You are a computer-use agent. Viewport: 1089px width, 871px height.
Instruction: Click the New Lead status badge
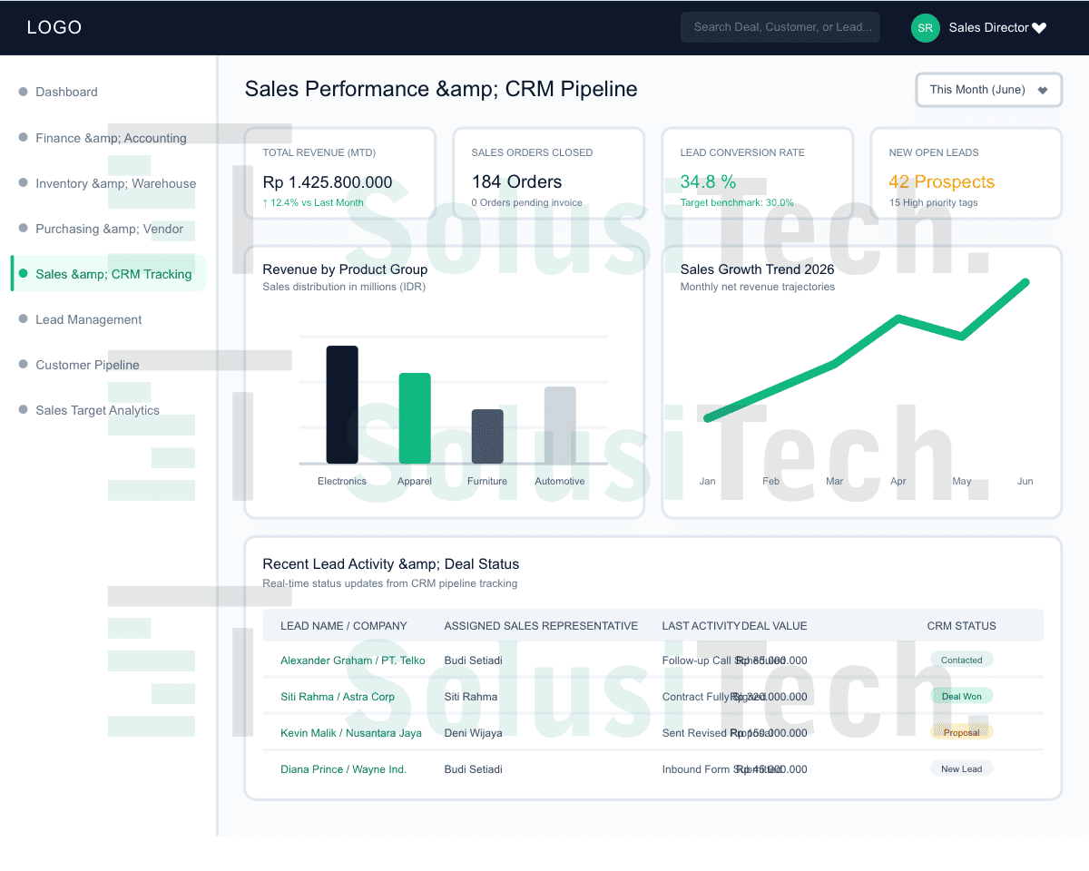click(962, 768)
